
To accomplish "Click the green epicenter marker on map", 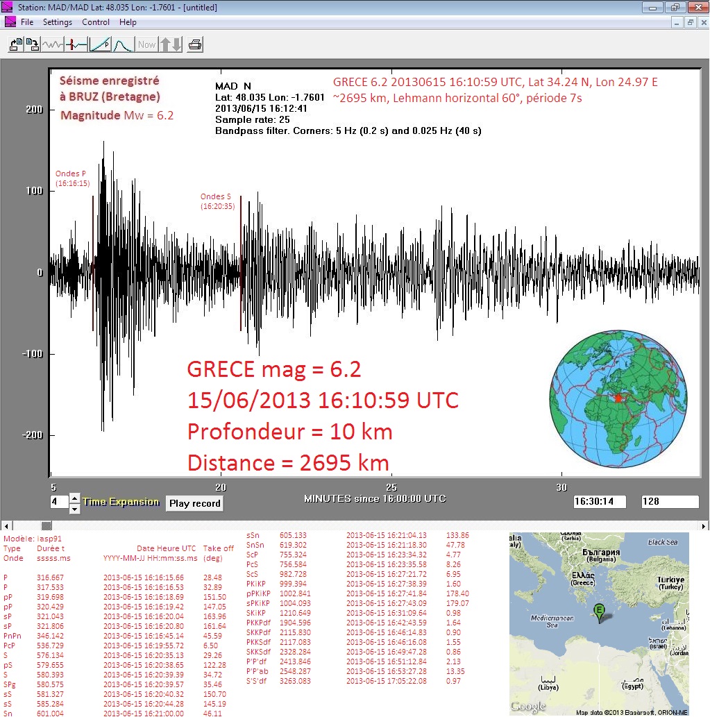I will click(x=599, y=610).
